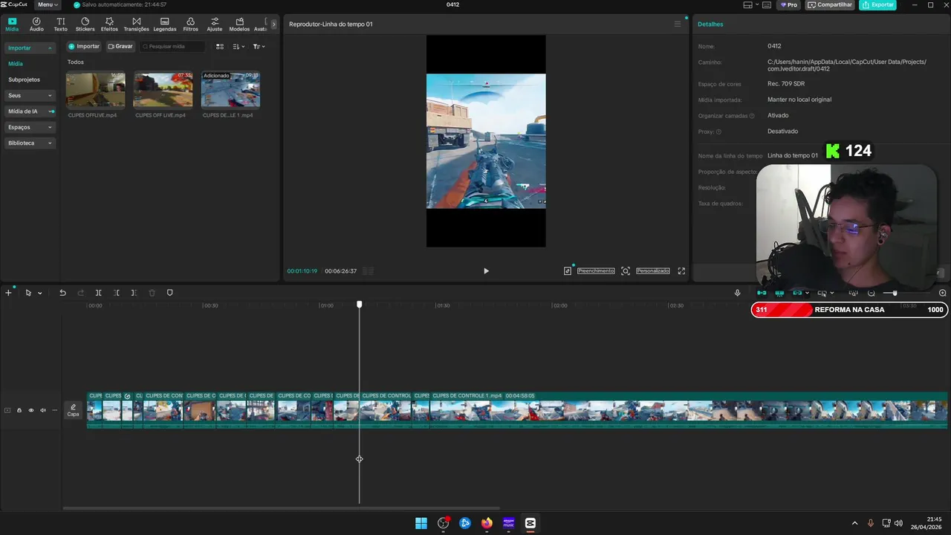Click the Gravar button
Image resolution: width=951 pixels, height=535 pixels.
(x=120, y=46)
